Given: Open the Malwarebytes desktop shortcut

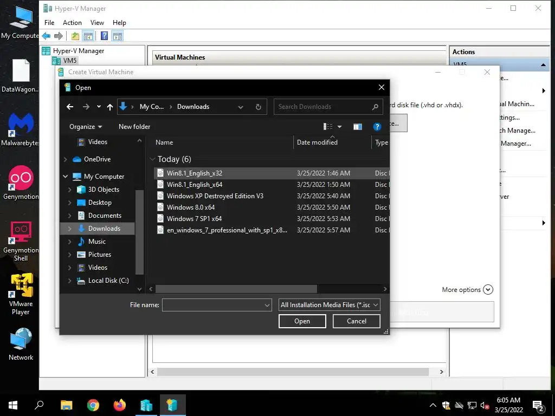Looking at the screenshot, I should tap(21, 129).
